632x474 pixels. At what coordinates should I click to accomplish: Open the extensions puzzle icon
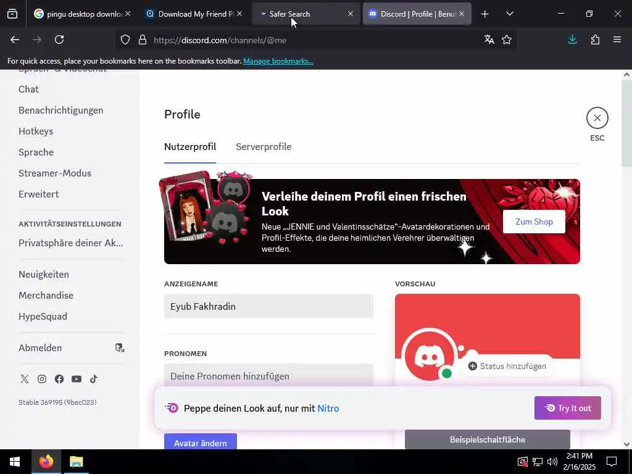pyautogui.click(x=595, y=39)
